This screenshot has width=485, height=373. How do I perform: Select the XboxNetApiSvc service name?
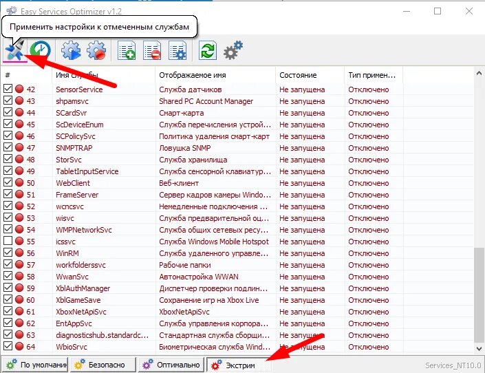pos(81,311)
